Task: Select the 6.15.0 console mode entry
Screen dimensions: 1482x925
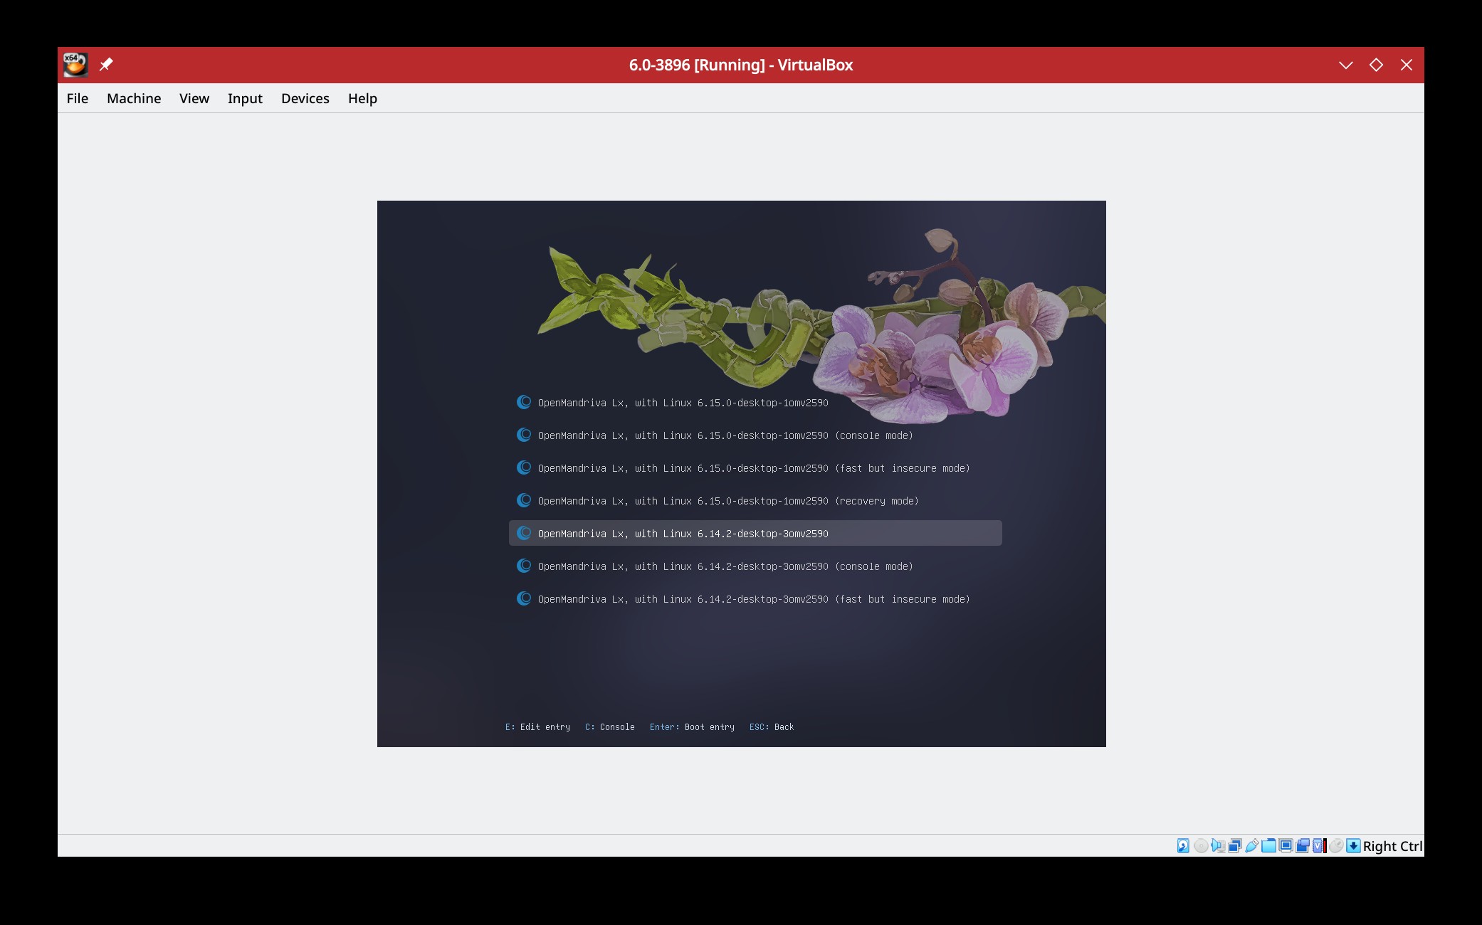Action: point(755,435)
